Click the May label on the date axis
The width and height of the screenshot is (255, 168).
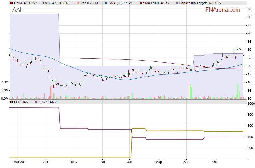(74, 162)
